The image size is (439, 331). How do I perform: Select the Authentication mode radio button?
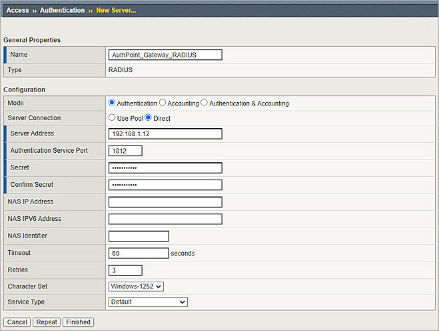[x=112, y=103]
